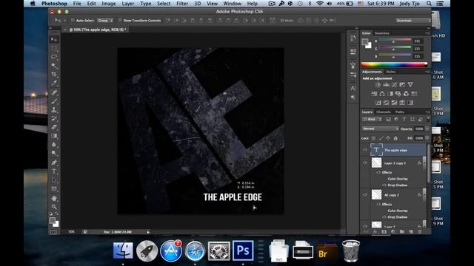Add a Curves adjustment
474x266 pixels.
point(394,85)
